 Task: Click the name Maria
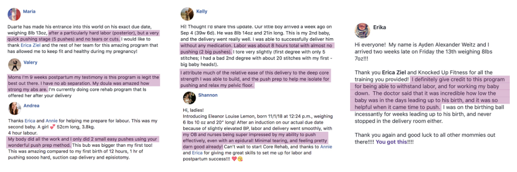click(29, 11)
